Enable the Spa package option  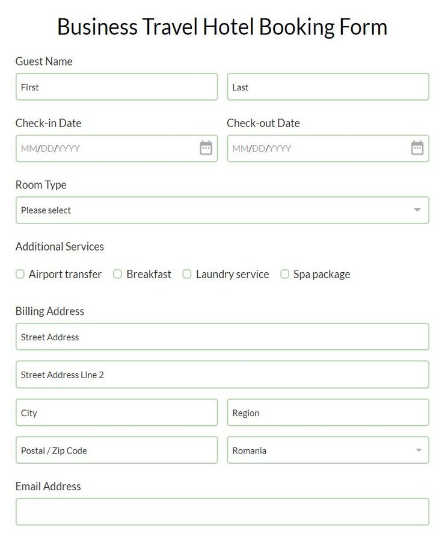(284, 274)
